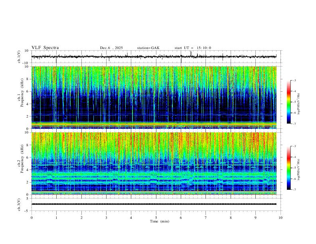Image resolution: width=316 pixels, height=244 pixels.
Task: Click the "Time (min)" axis label
Action: [160, 221]
